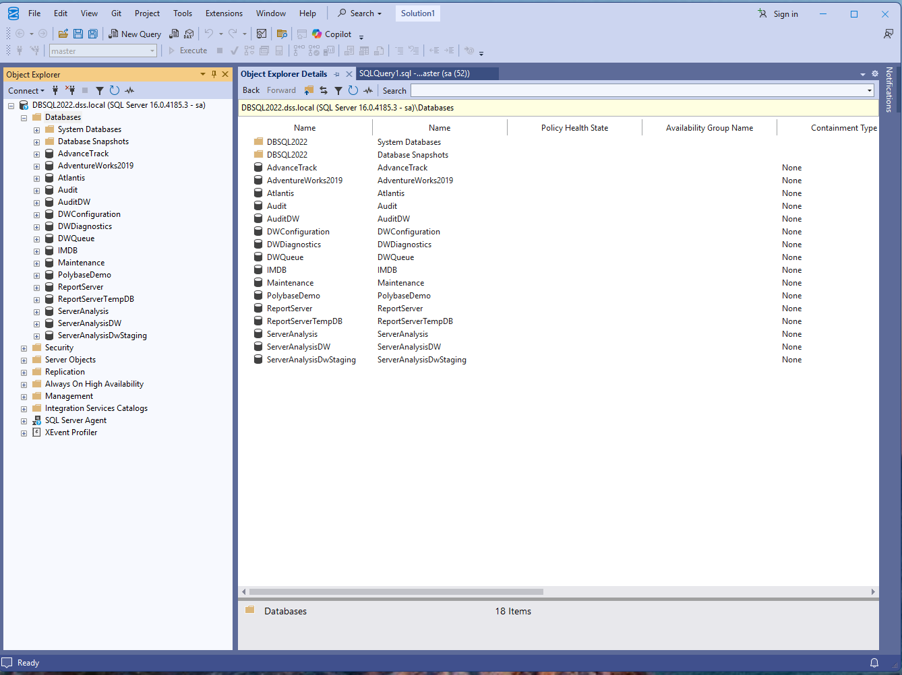The image size is (902, 675).
Task: Refresh the Object Explorer tree
Action: pos(113,90)
